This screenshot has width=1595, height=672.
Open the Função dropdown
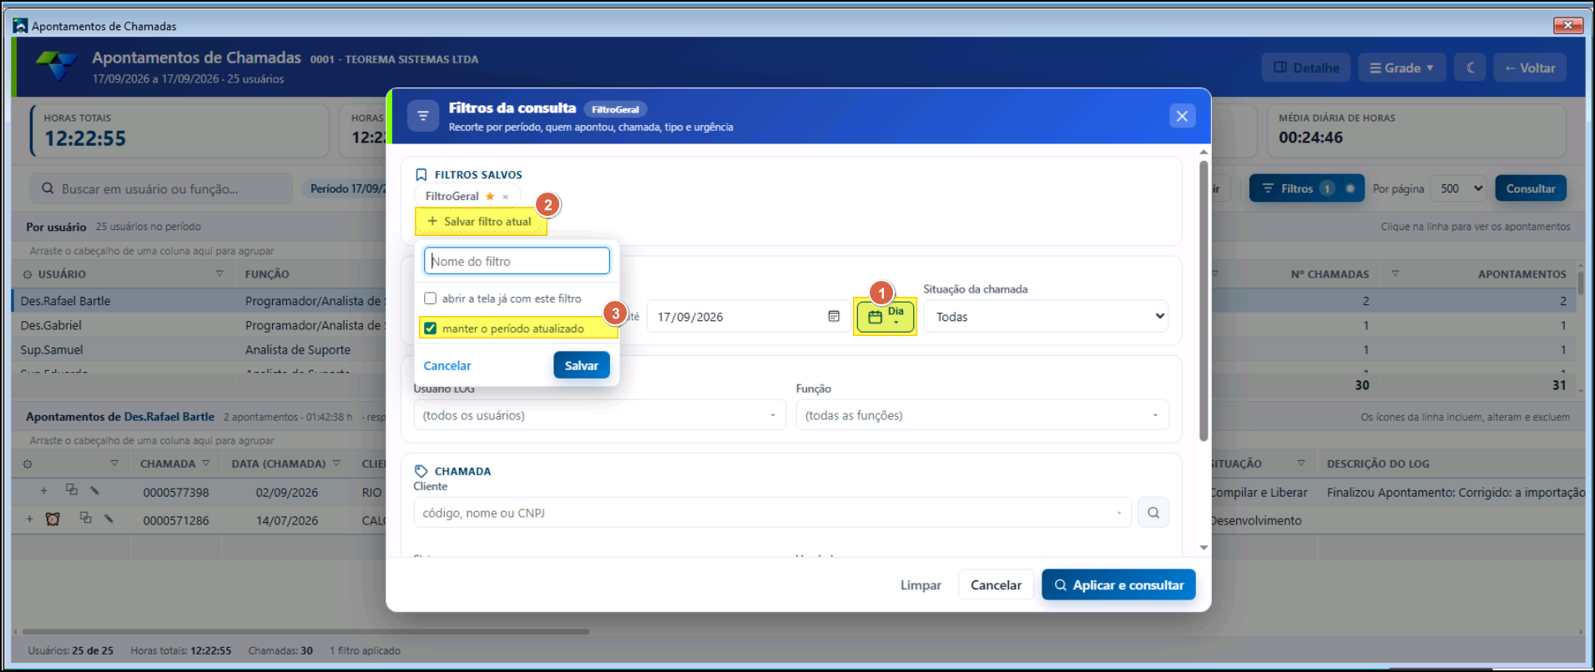tap(982, 415)
